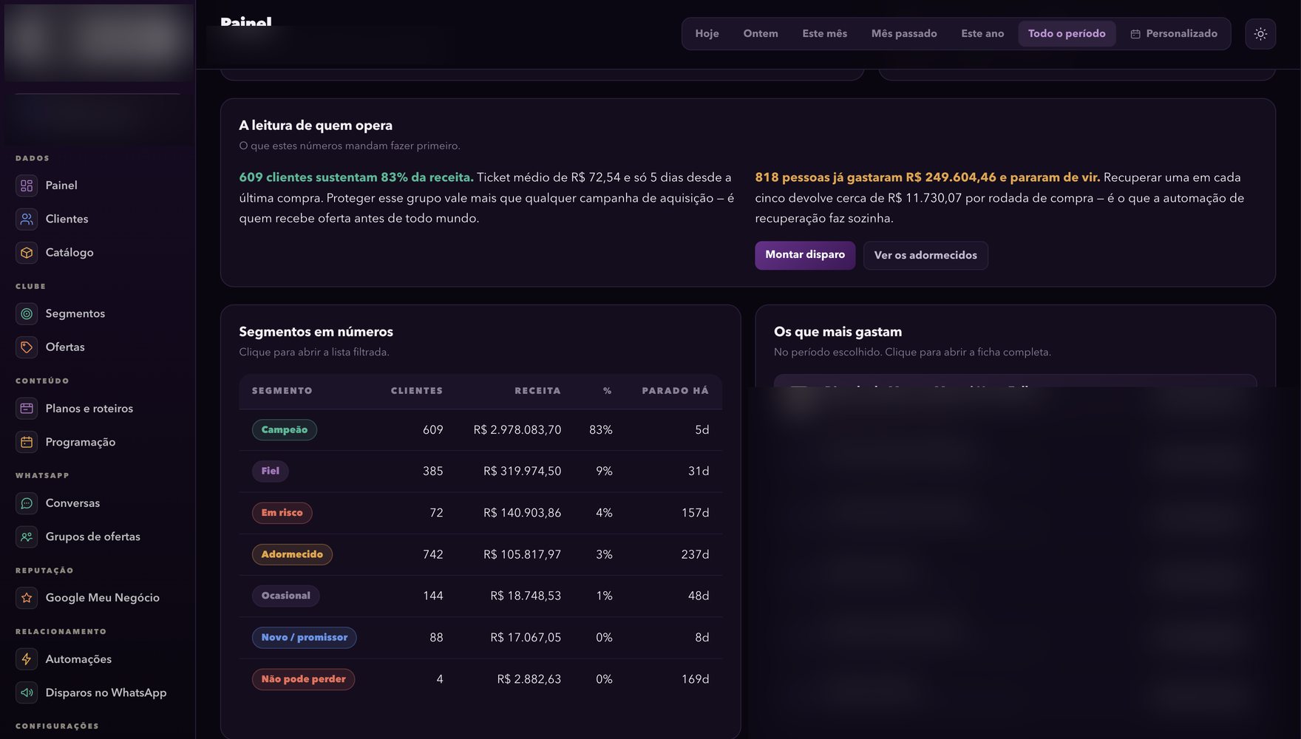The height and width of the screenshot is (739, 1301).
Task: Open the Em risco segment badge
Action: [282, 513]
